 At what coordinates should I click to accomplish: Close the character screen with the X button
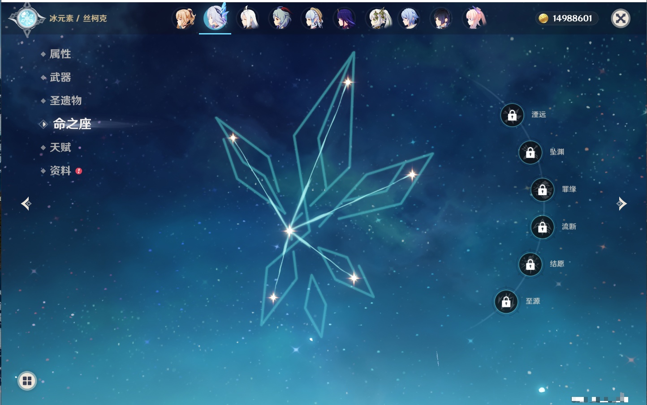[621, 18]
